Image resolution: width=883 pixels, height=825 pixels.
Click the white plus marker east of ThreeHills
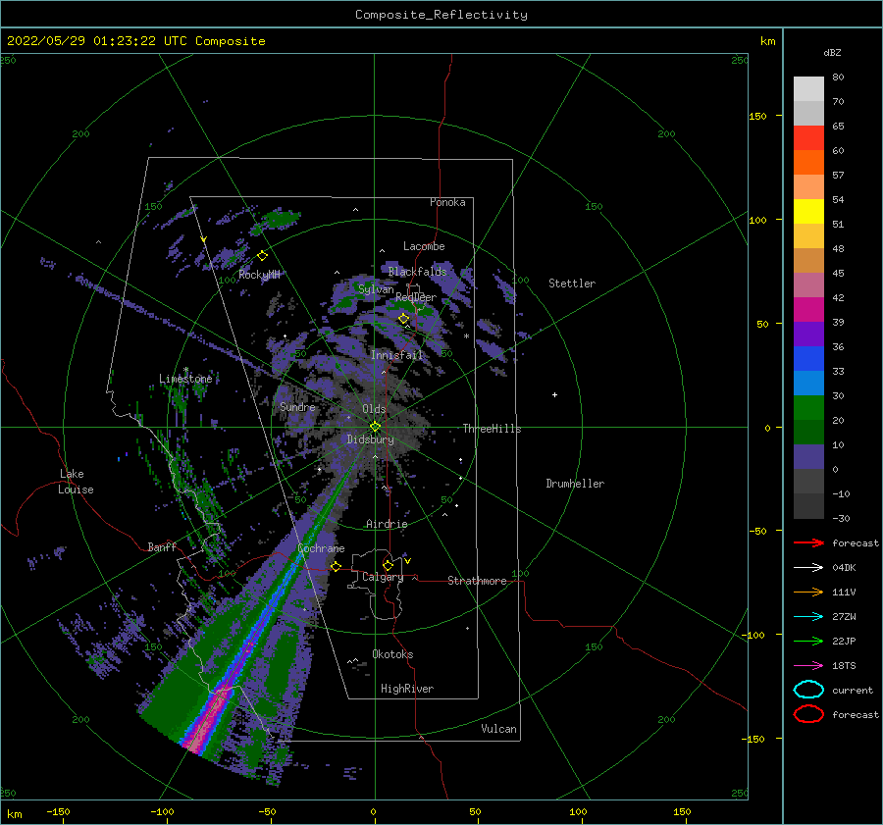[554, 394]
